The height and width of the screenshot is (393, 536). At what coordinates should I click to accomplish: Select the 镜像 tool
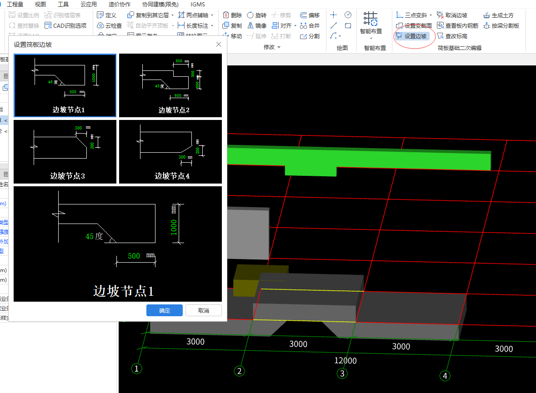click(x=257, y=25)
